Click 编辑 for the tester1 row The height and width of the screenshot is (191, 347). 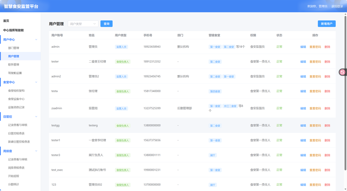click(x=303, y=140)
